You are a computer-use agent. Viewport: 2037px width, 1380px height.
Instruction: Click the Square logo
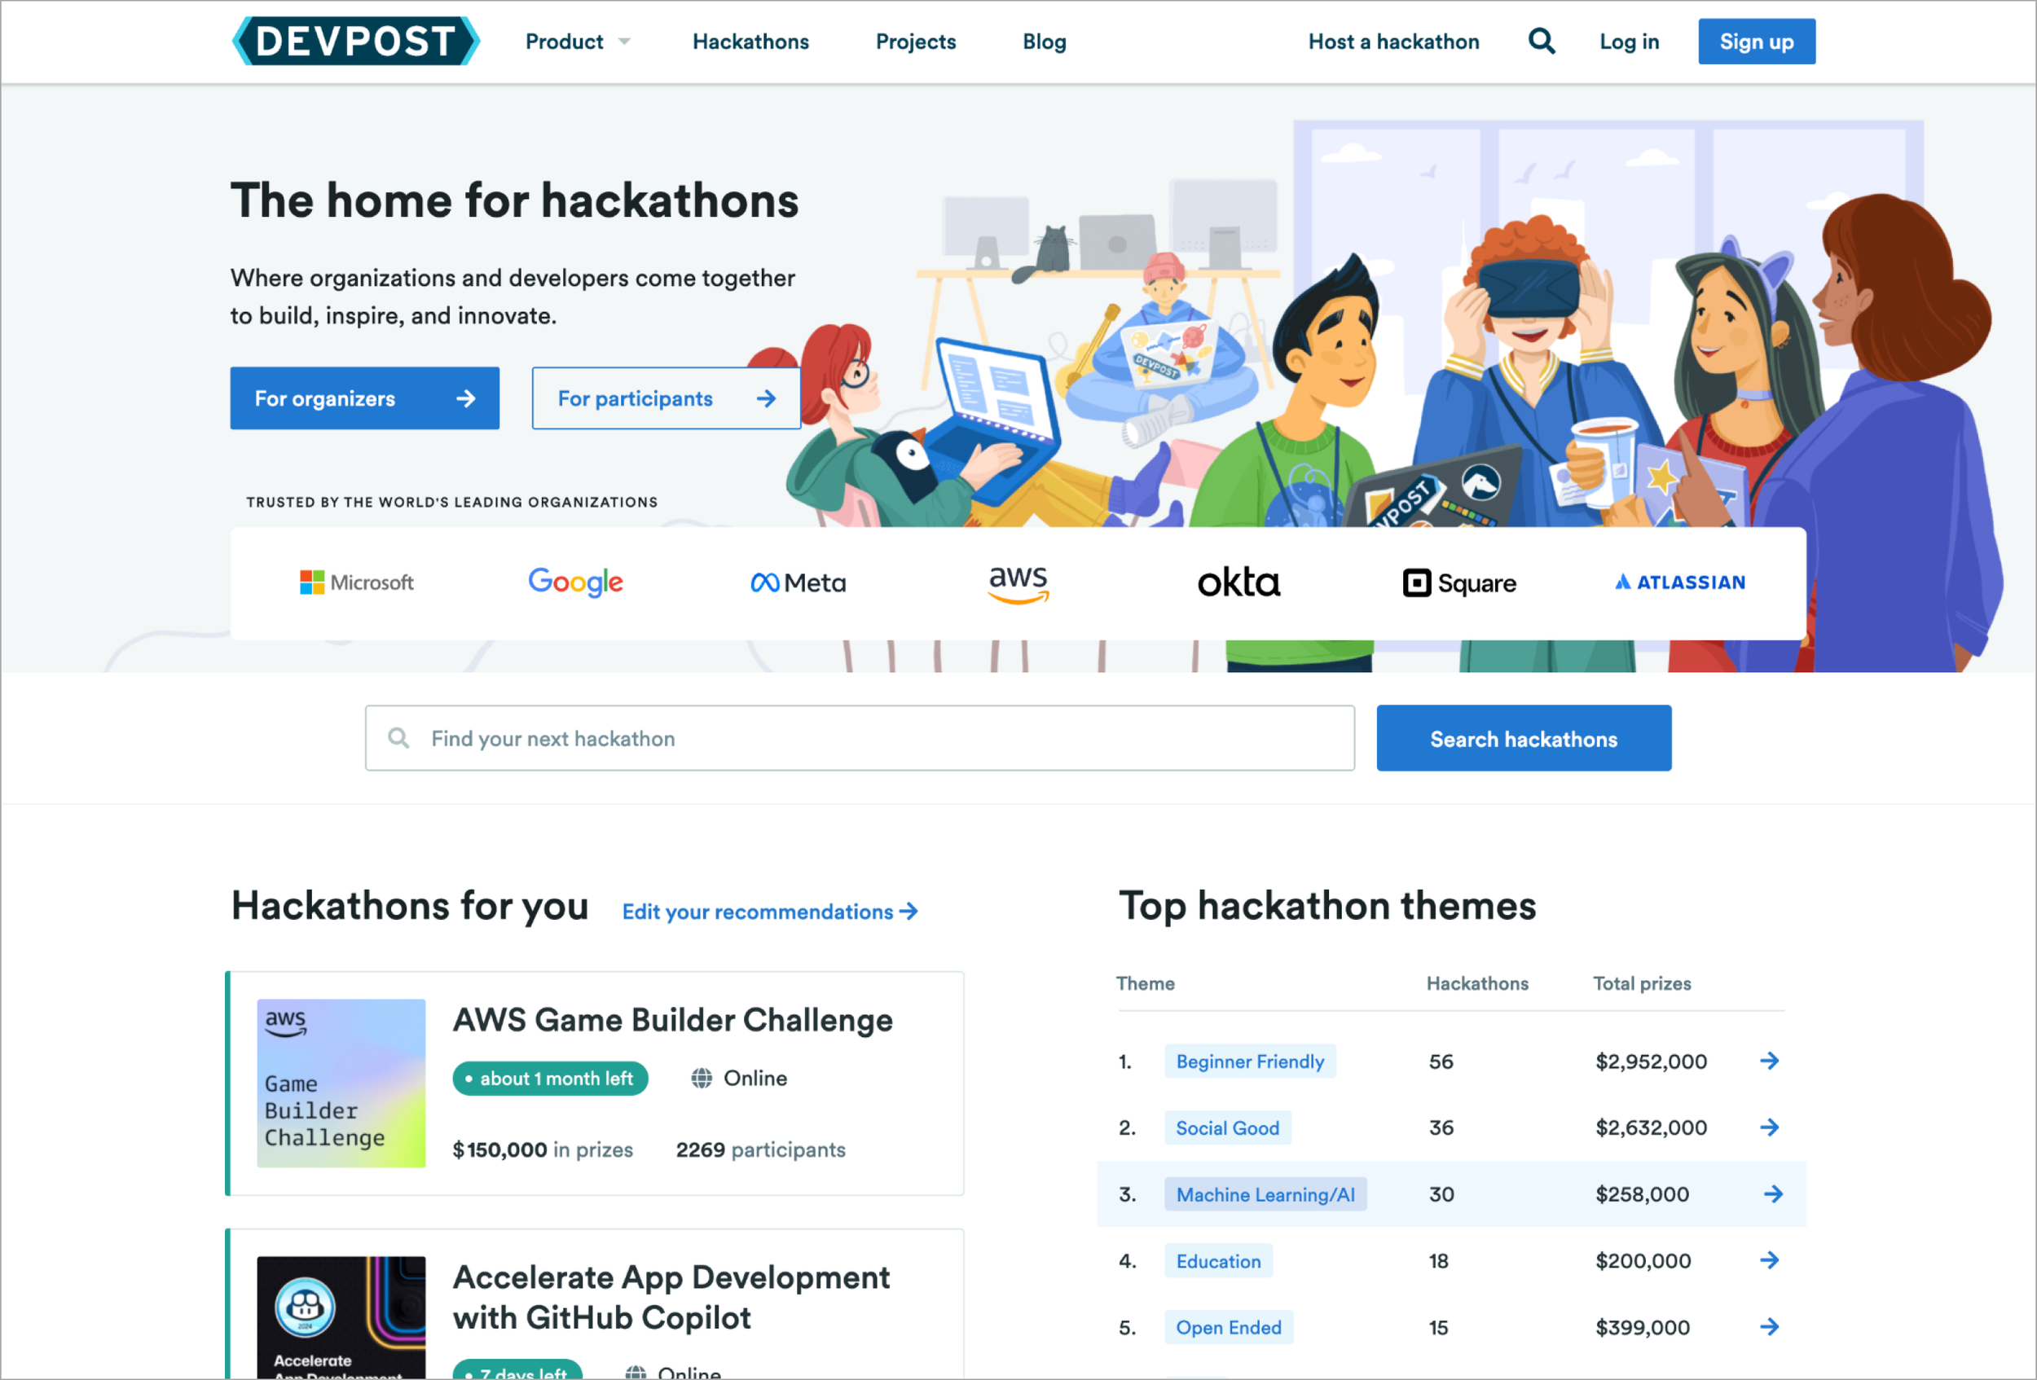point(1459,582)
